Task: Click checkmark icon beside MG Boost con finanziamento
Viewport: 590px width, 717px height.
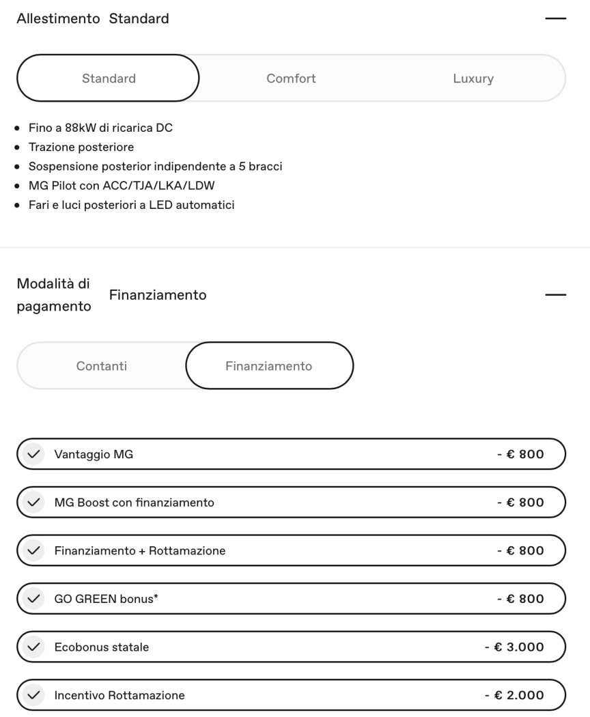Action: (x=33, y=503)
